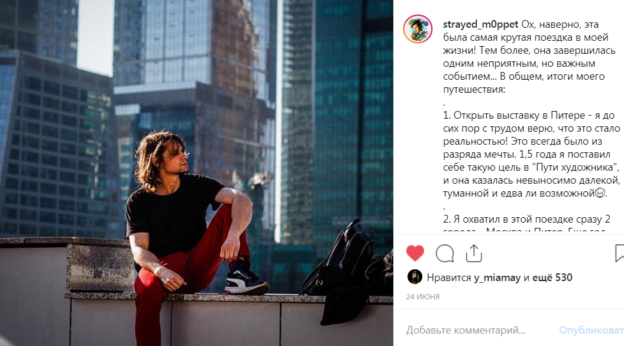Click the "2. Я охватил в этой поездке" caption line
The image size is (624, 346).
526,219
